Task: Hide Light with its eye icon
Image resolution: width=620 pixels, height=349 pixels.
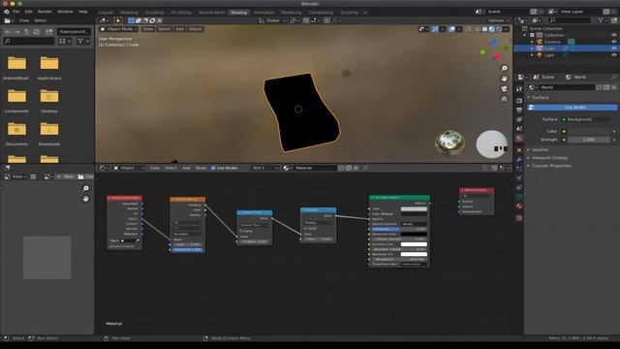Action: (614, 55)
